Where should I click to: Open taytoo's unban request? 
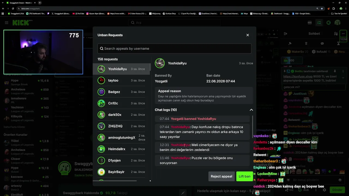tap(121, 80)
